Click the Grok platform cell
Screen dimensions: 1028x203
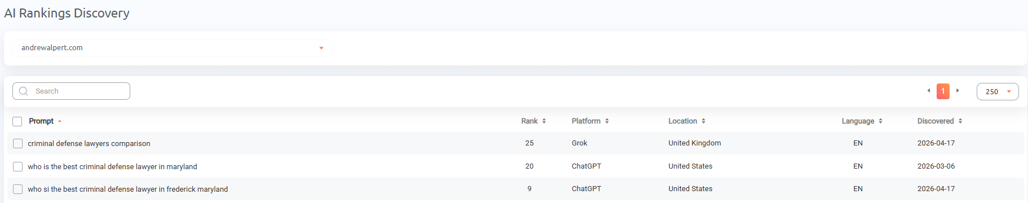580,143
